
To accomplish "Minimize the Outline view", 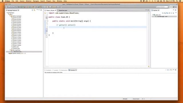I will click(x=174, y=10).
